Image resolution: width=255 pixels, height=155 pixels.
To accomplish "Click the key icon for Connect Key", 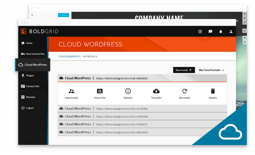I will [x=23, y=54].
